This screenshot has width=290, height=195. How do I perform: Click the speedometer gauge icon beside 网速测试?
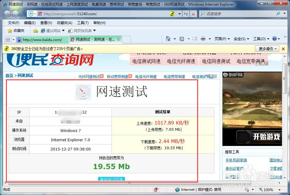83,92
